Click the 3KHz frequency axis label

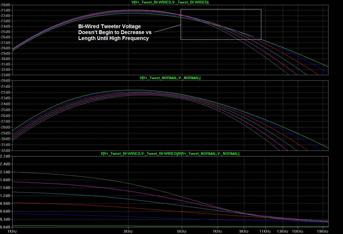point(128,231)
